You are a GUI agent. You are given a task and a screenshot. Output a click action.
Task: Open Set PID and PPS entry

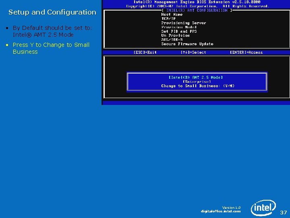tap(179, 31)
